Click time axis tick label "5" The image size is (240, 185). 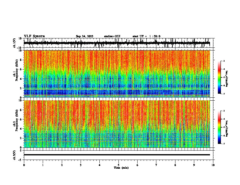[x=118, y=165]
